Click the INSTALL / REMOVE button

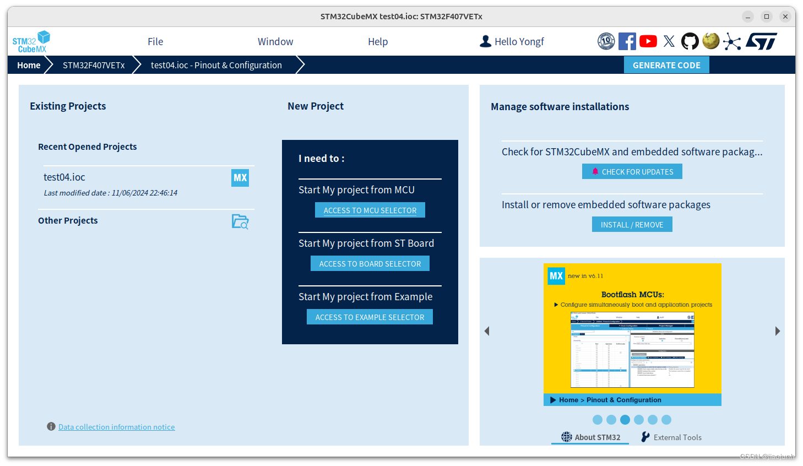tap(632, 224)
